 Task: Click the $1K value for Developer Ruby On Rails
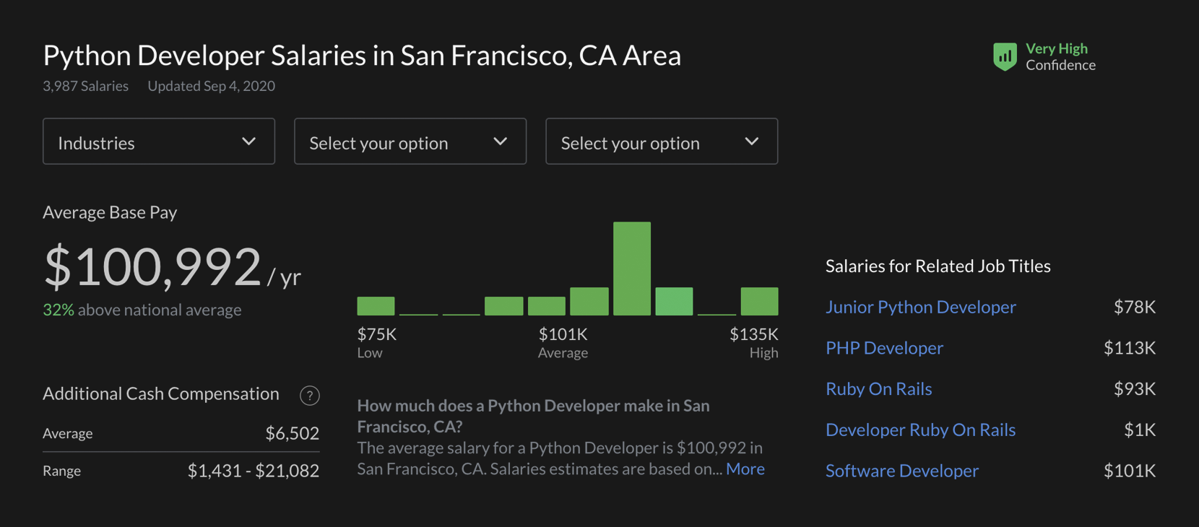click(1140, 430)
